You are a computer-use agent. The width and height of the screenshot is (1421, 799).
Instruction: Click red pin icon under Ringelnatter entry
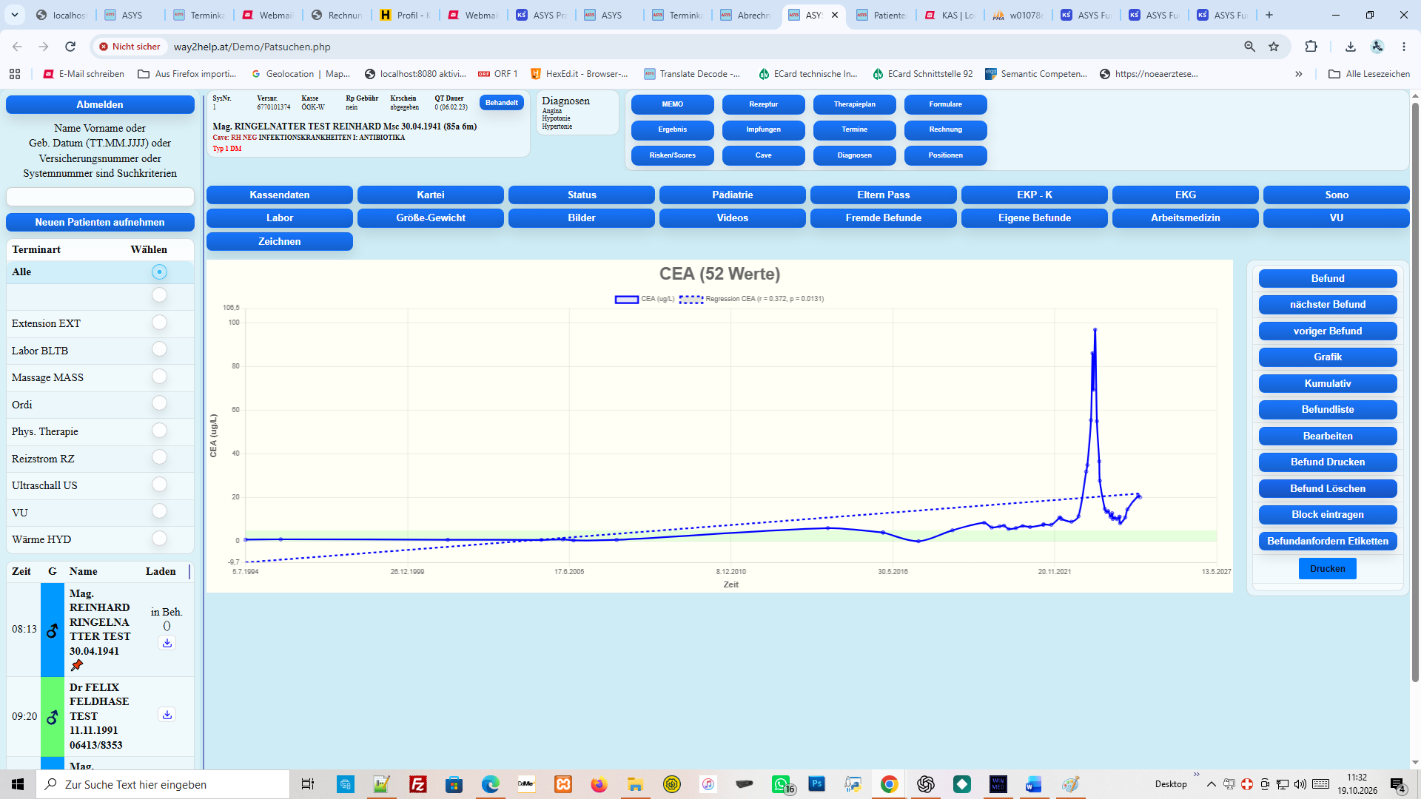77,665
